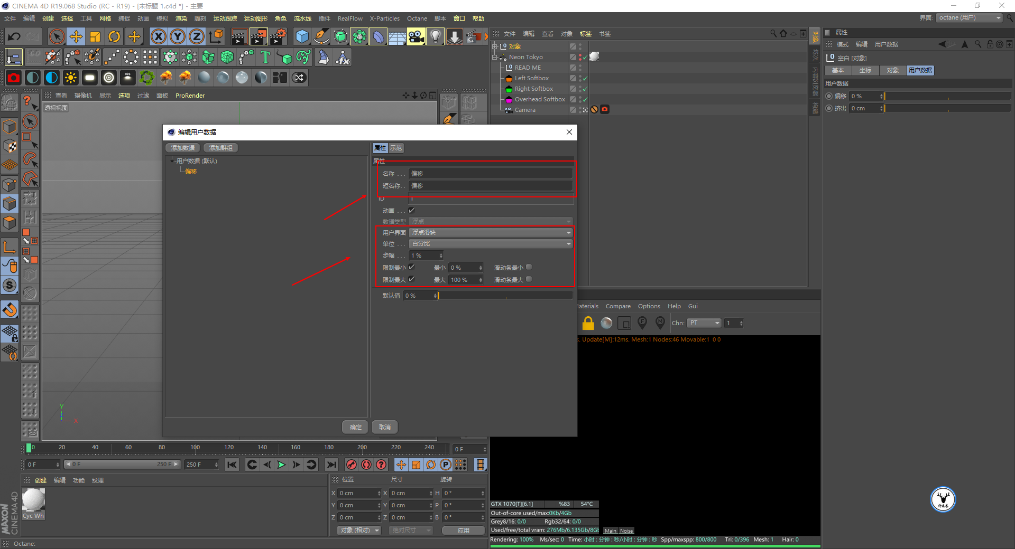Viewport: 1015px width, 549px height.
Task: Toggle the Left Softbox enable checkmark
Action: point(585,79)
